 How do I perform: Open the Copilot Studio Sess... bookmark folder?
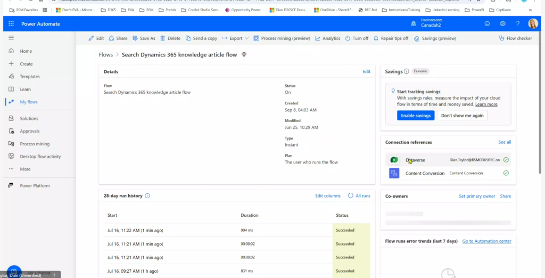[x=201, y=10]
